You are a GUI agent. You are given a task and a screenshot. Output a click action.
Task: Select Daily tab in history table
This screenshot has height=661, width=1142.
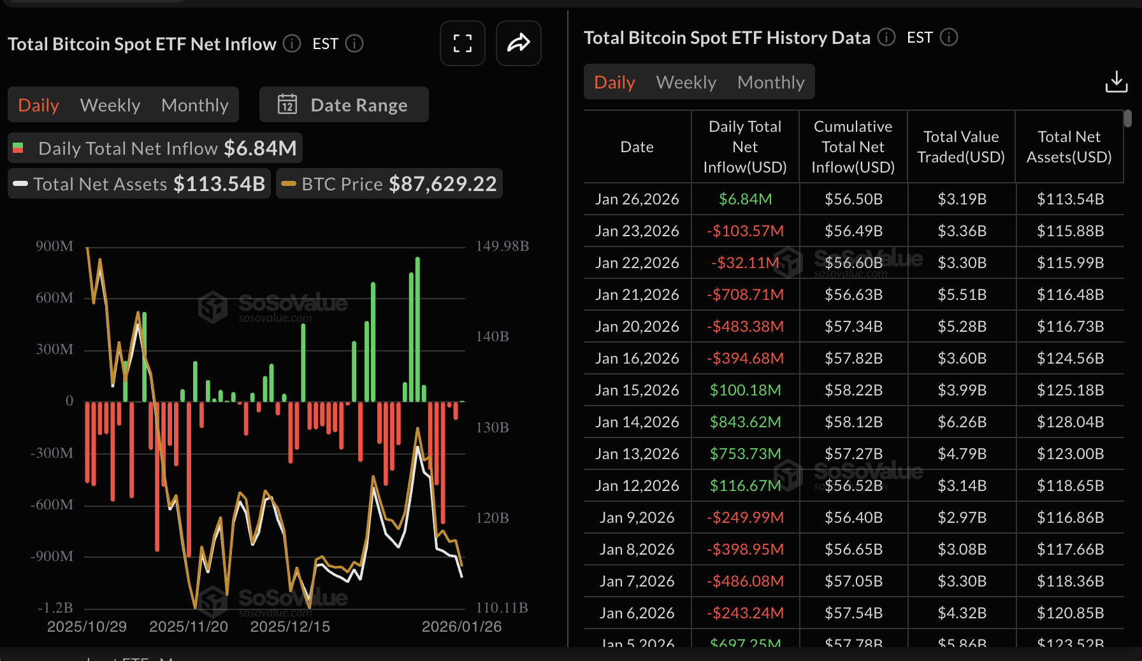(x=614, y=82)
